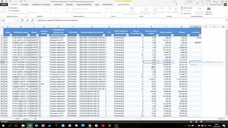Click the Conditional Formatting icon
The image size is (228, 128).
[x=132, y=9]
